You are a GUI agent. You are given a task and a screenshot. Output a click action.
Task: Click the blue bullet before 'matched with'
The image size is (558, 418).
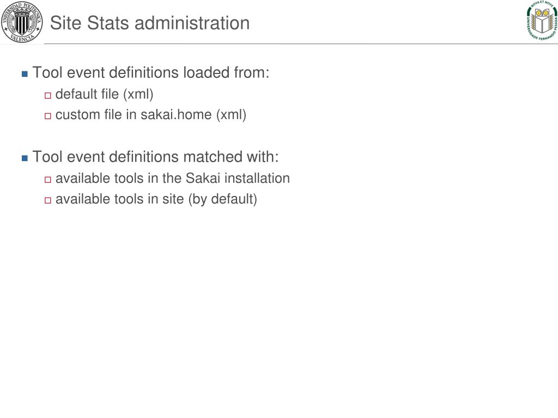[25, 158]
